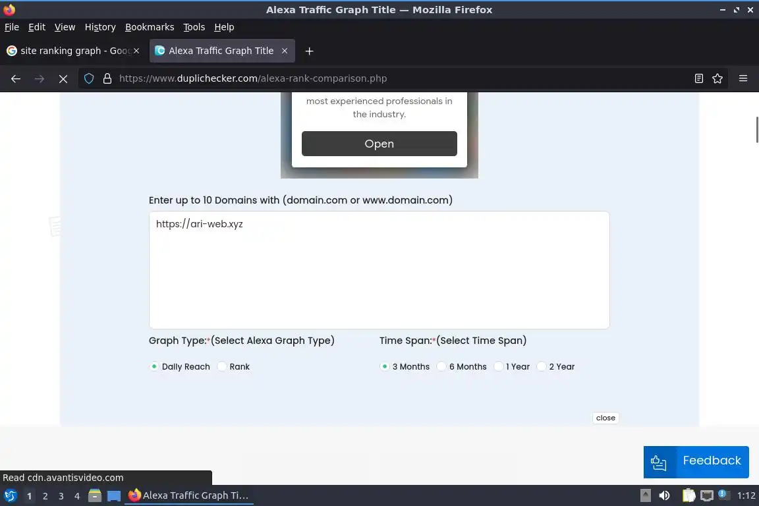This screenshot has width=759, height=506.
Task: Switch to workspace 1 on taskbar
Action: click(x=29, y=496)
